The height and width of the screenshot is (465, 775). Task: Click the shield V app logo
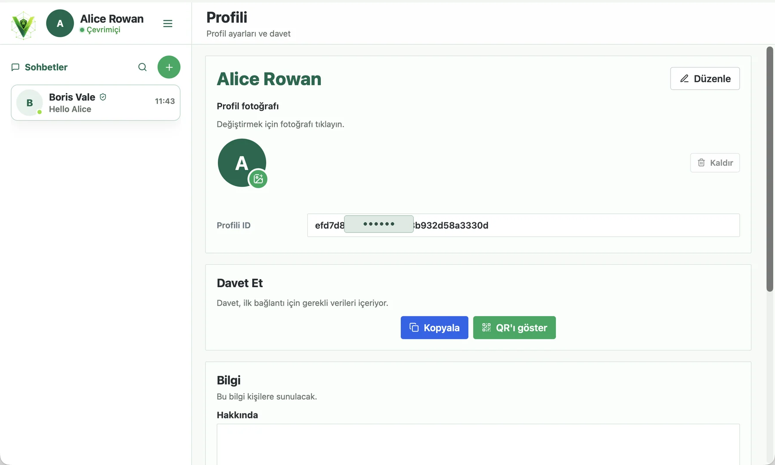(x=23, y=25)
